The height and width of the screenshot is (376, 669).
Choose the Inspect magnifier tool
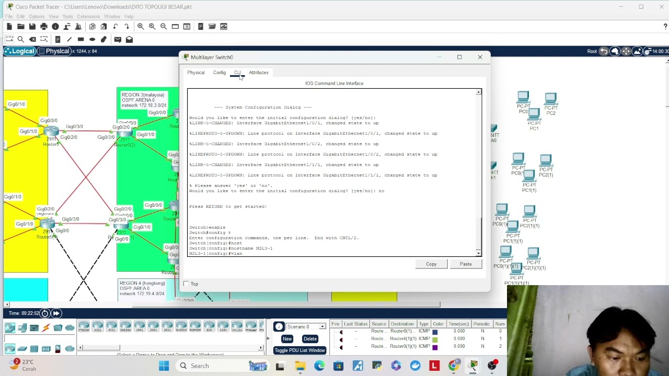(21, 39)
